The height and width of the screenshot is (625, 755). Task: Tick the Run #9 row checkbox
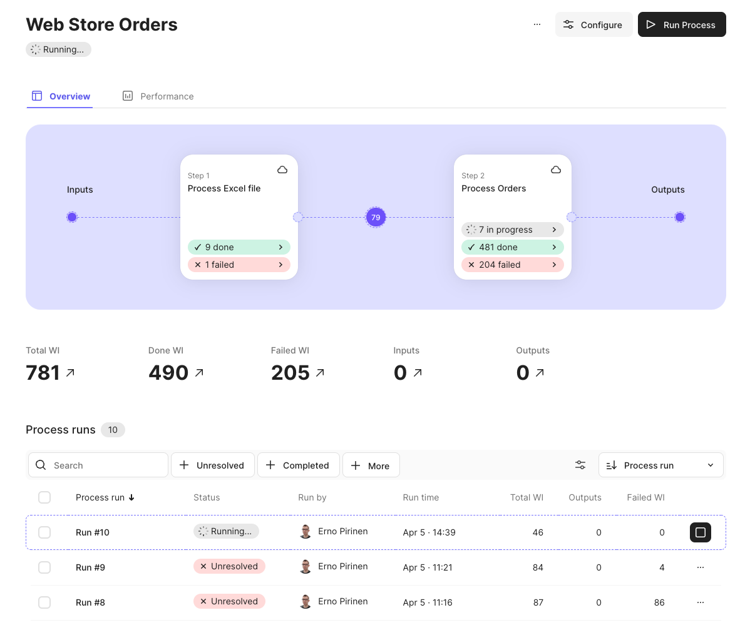[44, 567]
